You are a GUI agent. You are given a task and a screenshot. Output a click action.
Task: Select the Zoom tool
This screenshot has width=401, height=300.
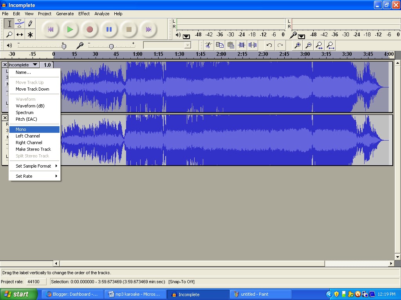[9, 34]
